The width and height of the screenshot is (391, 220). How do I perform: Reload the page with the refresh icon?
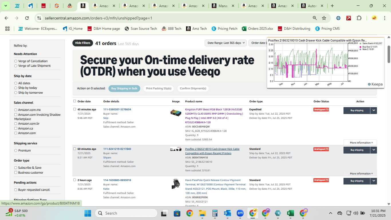(27, 18)
